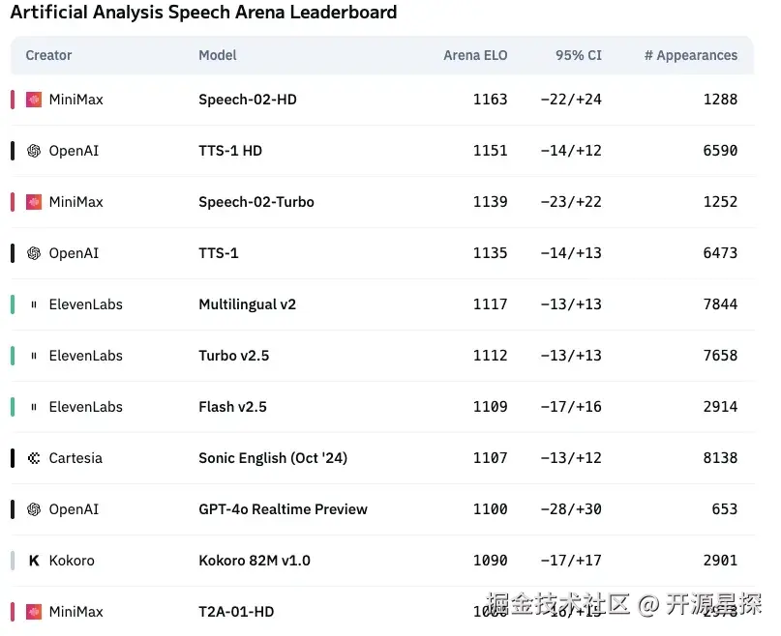Click the green color bar beside ElevenLabs Multilingual v2
781x636 pixels.
click(x=13, y=304)
